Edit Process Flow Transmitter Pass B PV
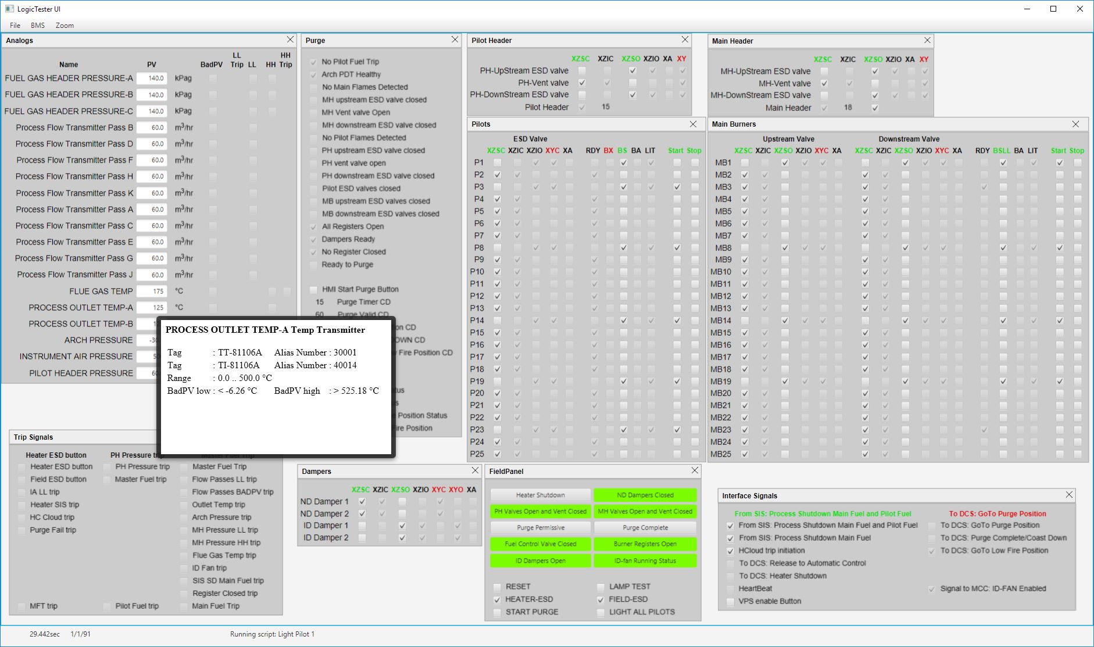The height and width of the screenshot is (647, 1094). click(152, 127)
